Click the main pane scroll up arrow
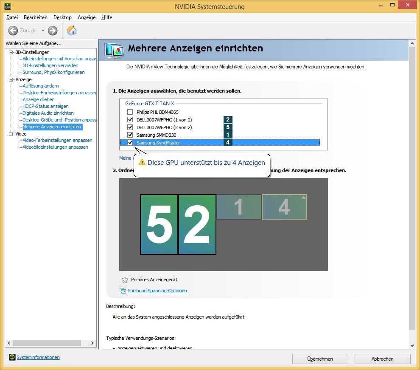 pos(412,43)
